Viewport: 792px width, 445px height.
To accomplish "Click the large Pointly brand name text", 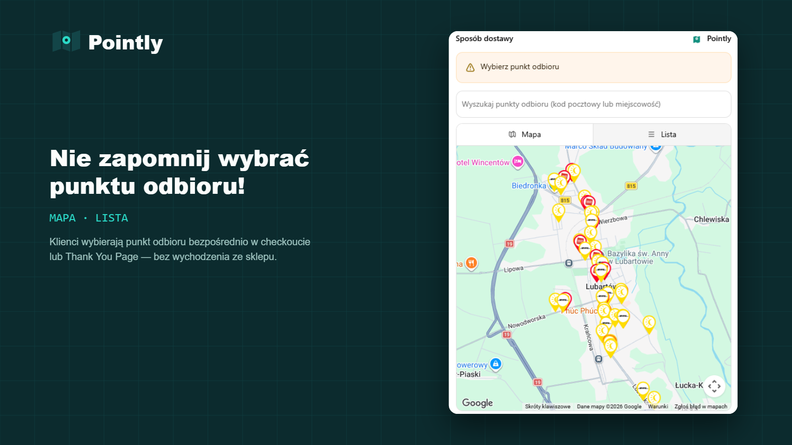I will pos(126,43).
